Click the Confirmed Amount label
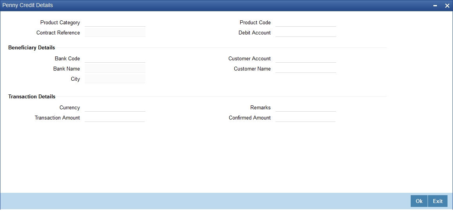This screenshot has width=453, height=212. (x=250, y=118)
